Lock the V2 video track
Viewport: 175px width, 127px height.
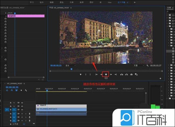(x=10, y=106)
